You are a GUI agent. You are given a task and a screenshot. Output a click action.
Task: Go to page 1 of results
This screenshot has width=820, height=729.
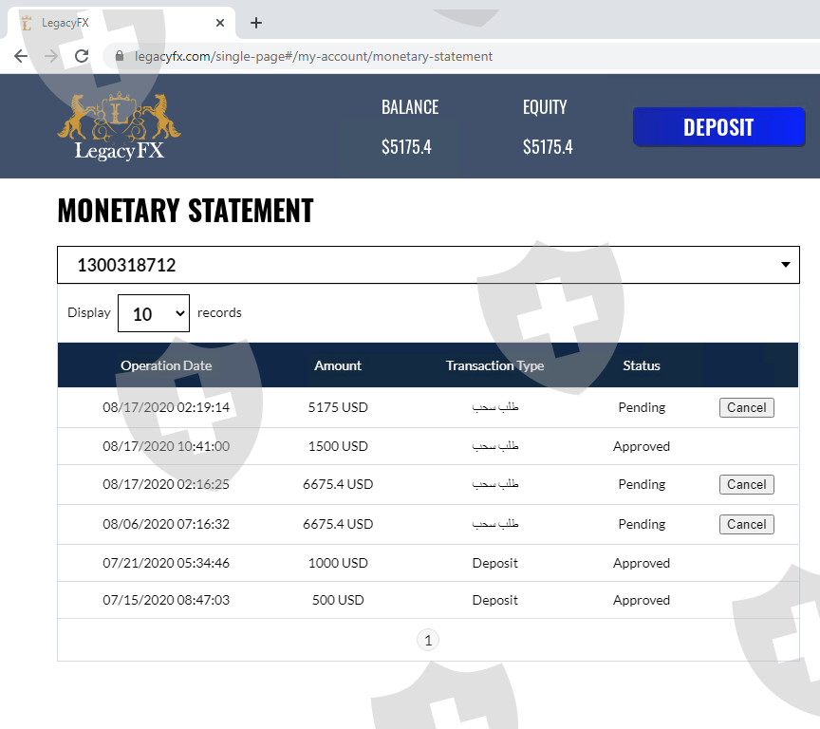428,641
